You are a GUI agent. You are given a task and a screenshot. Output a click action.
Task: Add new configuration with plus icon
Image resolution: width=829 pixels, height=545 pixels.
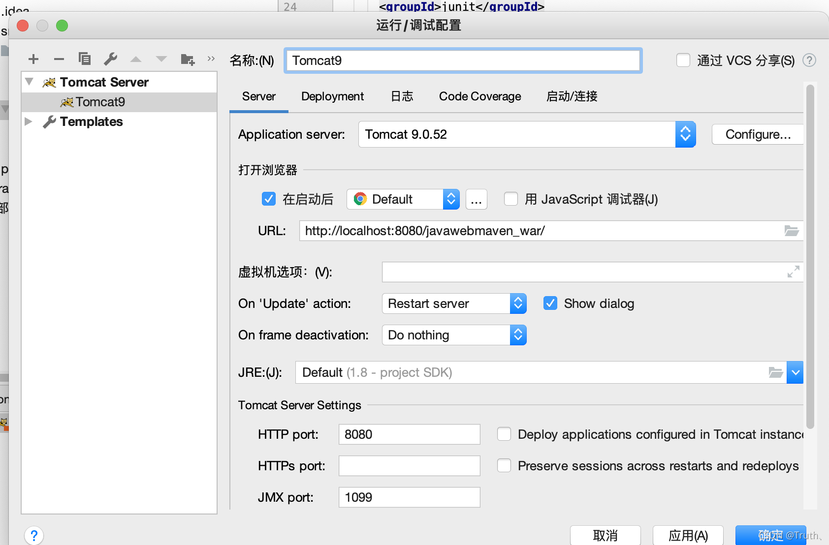33,59
